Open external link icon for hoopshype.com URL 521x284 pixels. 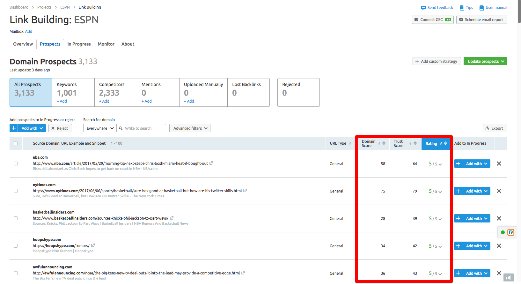[x=93, y=245]
